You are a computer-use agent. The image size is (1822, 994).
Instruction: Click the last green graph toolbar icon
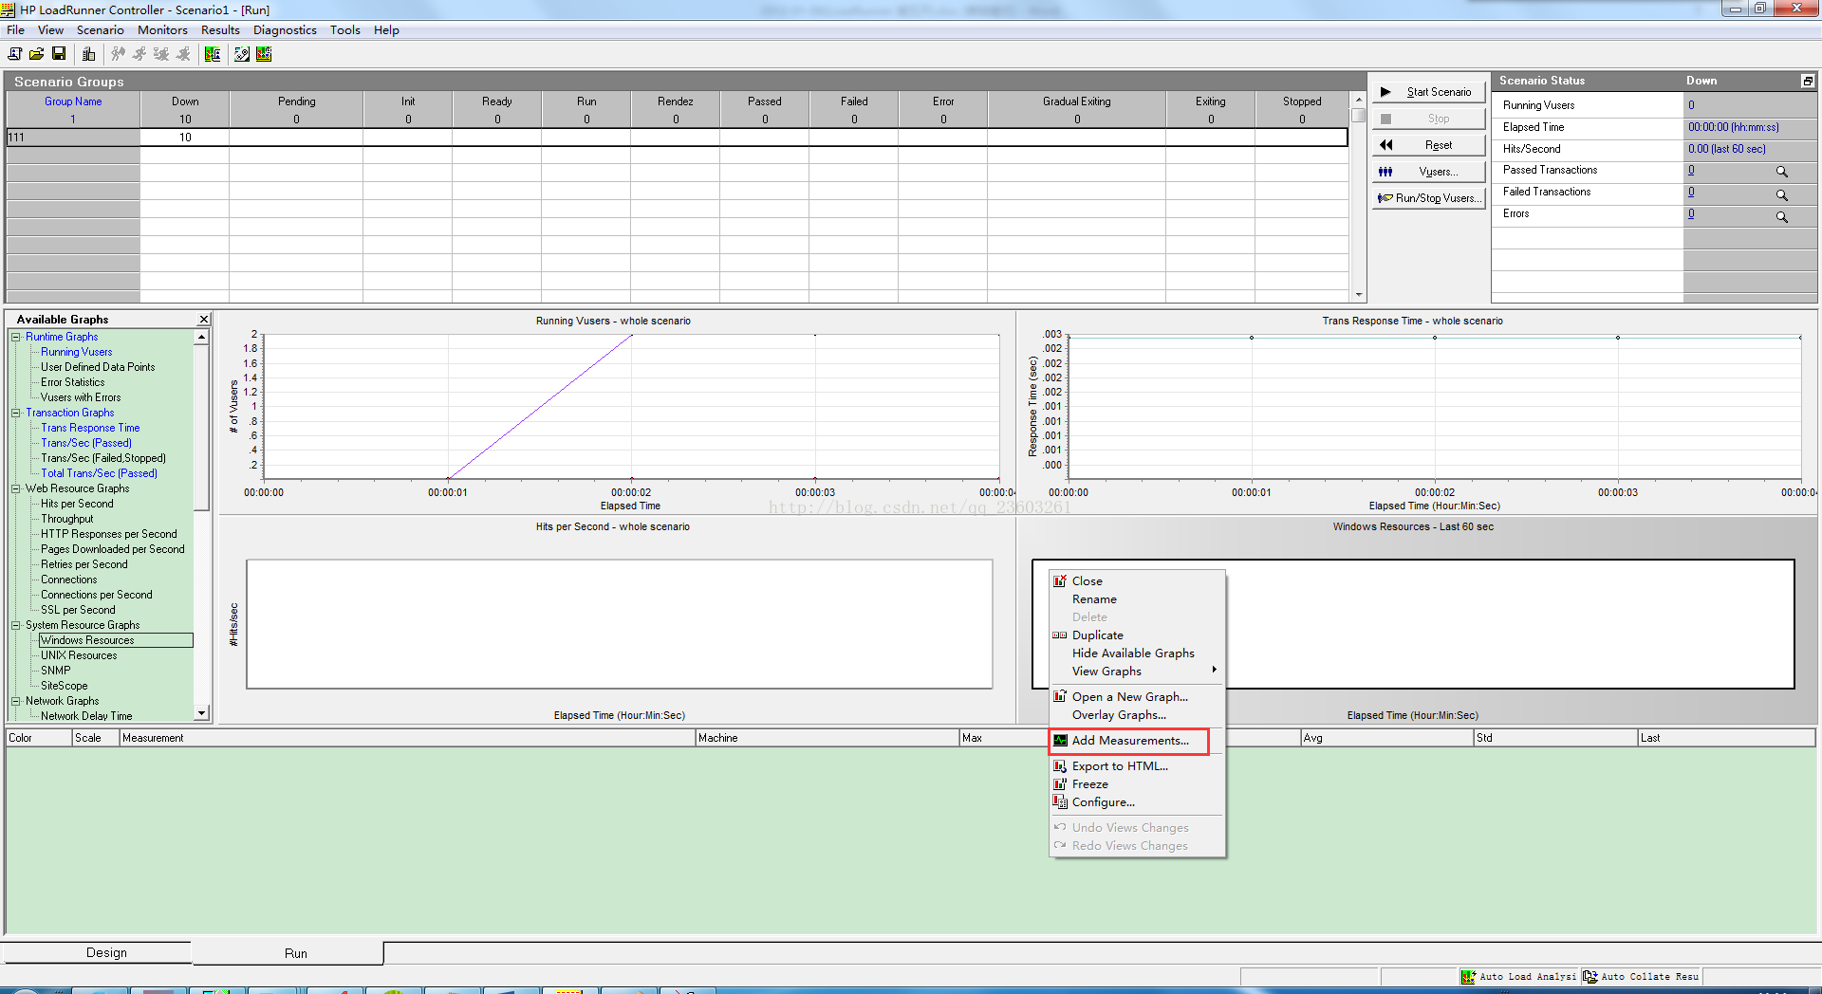coord(264,54)
